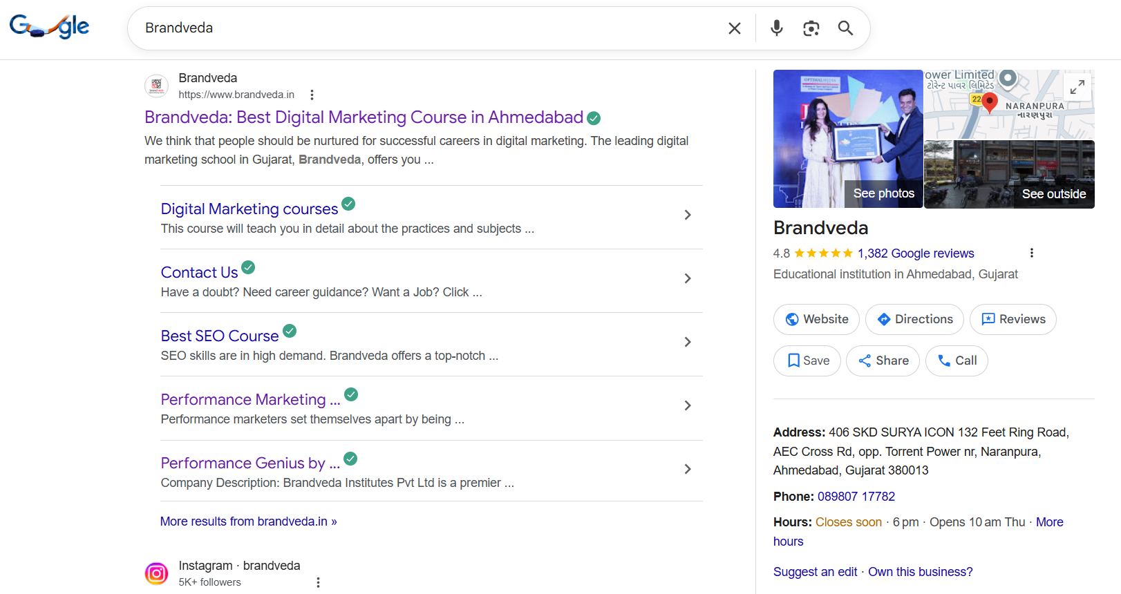The image size is (1121, 594).
Task: Expand the Best SEO Course sitelink arrow
Action: click(x=688, y=342)
